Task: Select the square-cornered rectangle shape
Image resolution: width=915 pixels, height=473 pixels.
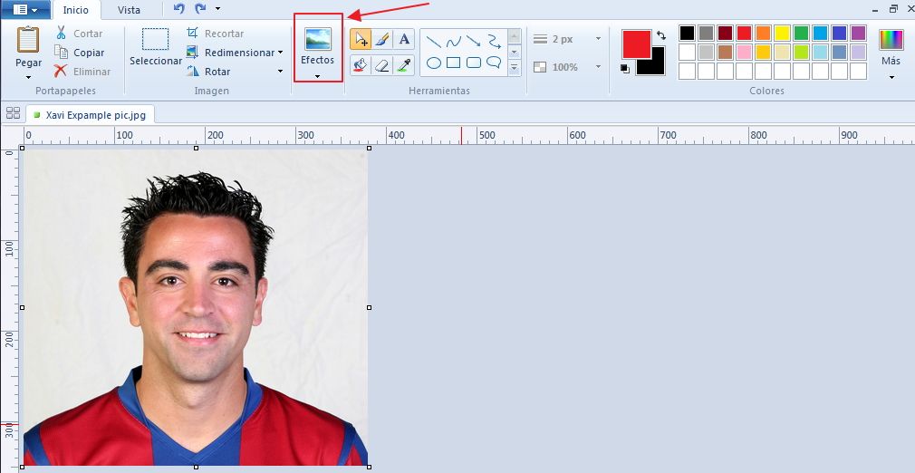Action: click(x=453, y=63)
